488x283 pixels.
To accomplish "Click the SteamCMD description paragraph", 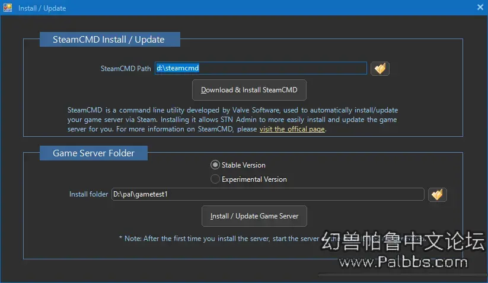I will click(232, 120).
